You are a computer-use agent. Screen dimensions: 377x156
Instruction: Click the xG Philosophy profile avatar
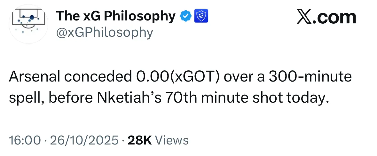[x=28, y=24]
